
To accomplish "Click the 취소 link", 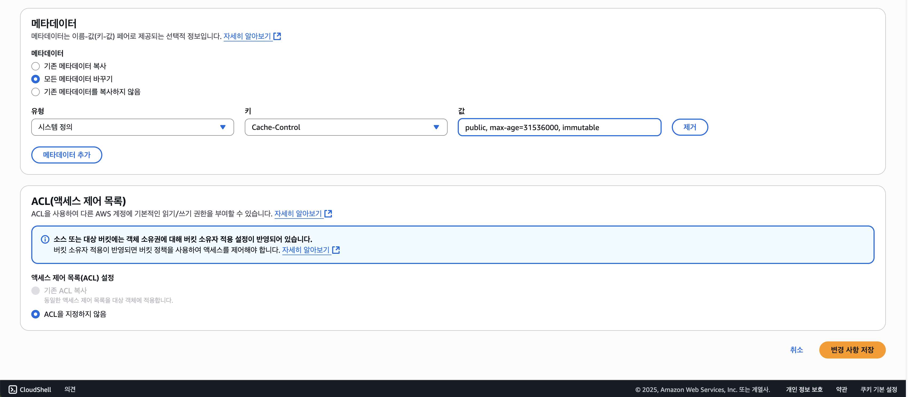I will click(x=796, y=350).
